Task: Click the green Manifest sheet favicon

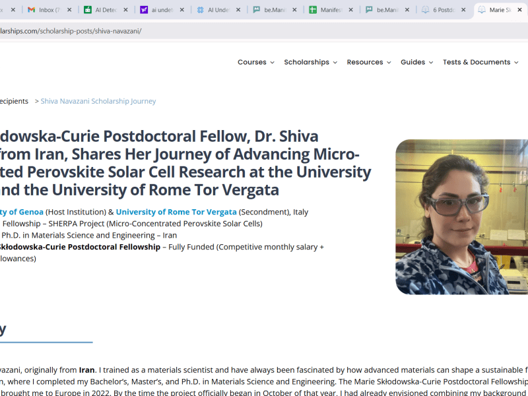Action: 313,10
